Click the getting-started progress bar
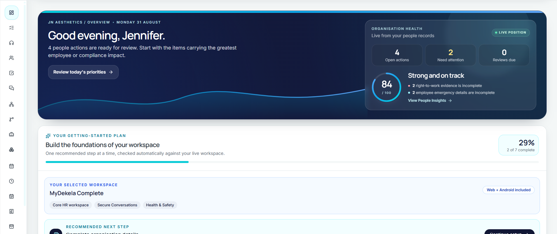The width and height of the screenshot is (557, 234). click(292, 162)
